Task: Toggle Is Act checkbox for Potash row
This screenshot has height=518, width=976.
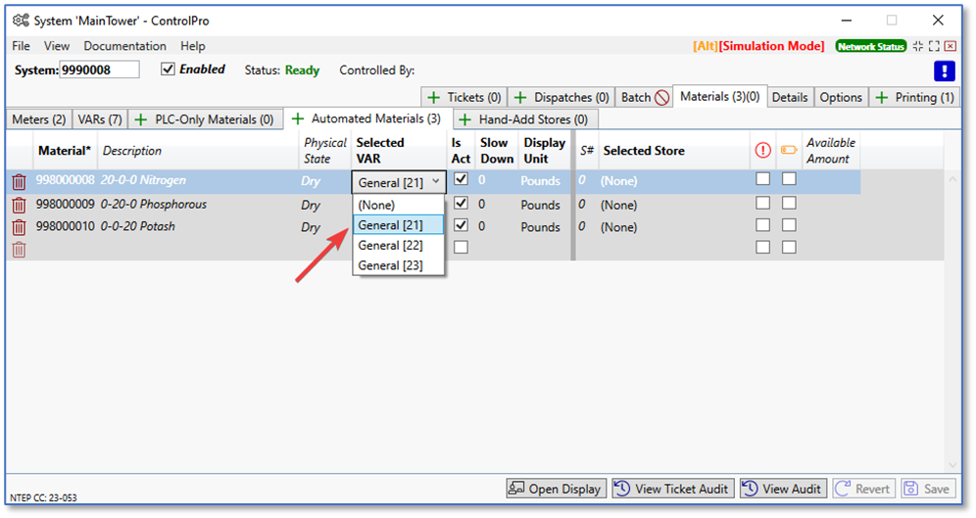Action: (461, 225)
